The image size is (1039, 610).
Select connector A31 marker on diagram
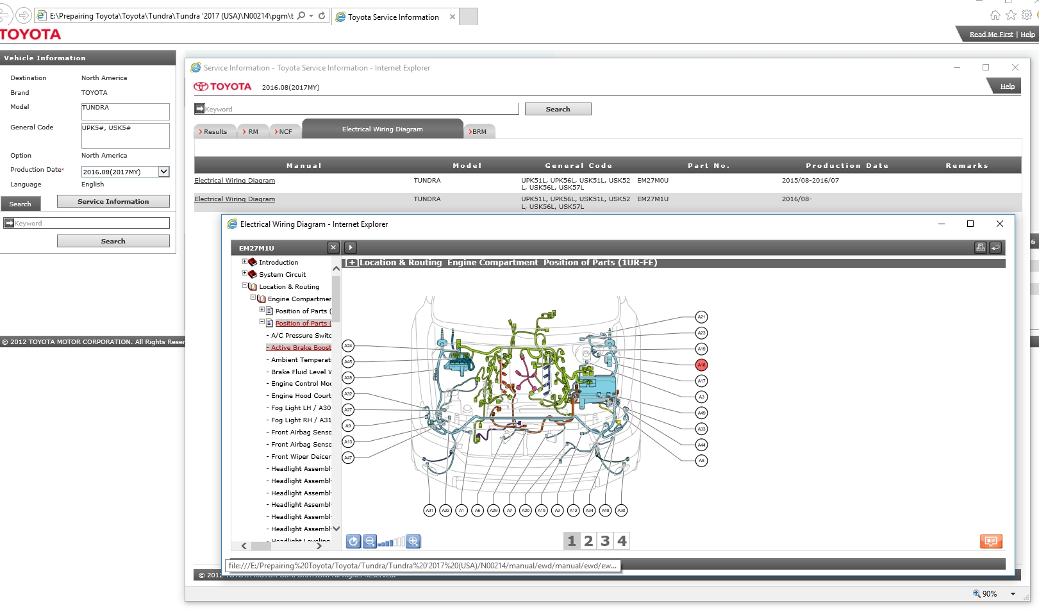click(429, 511)
